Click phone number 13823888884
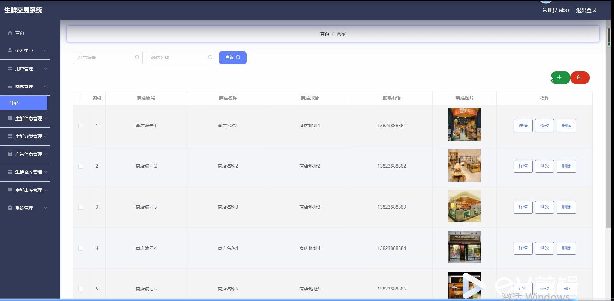614x301 pixels. coord(392,248)
